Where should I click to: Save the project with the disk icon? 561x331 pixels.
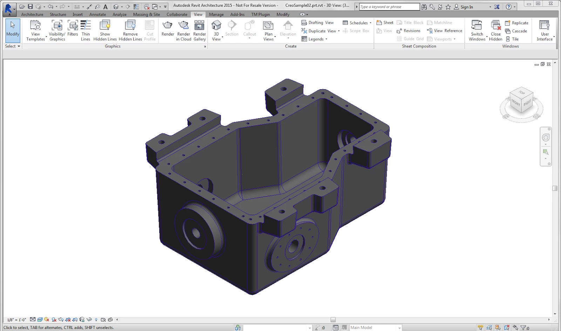[x=31, y=7]
